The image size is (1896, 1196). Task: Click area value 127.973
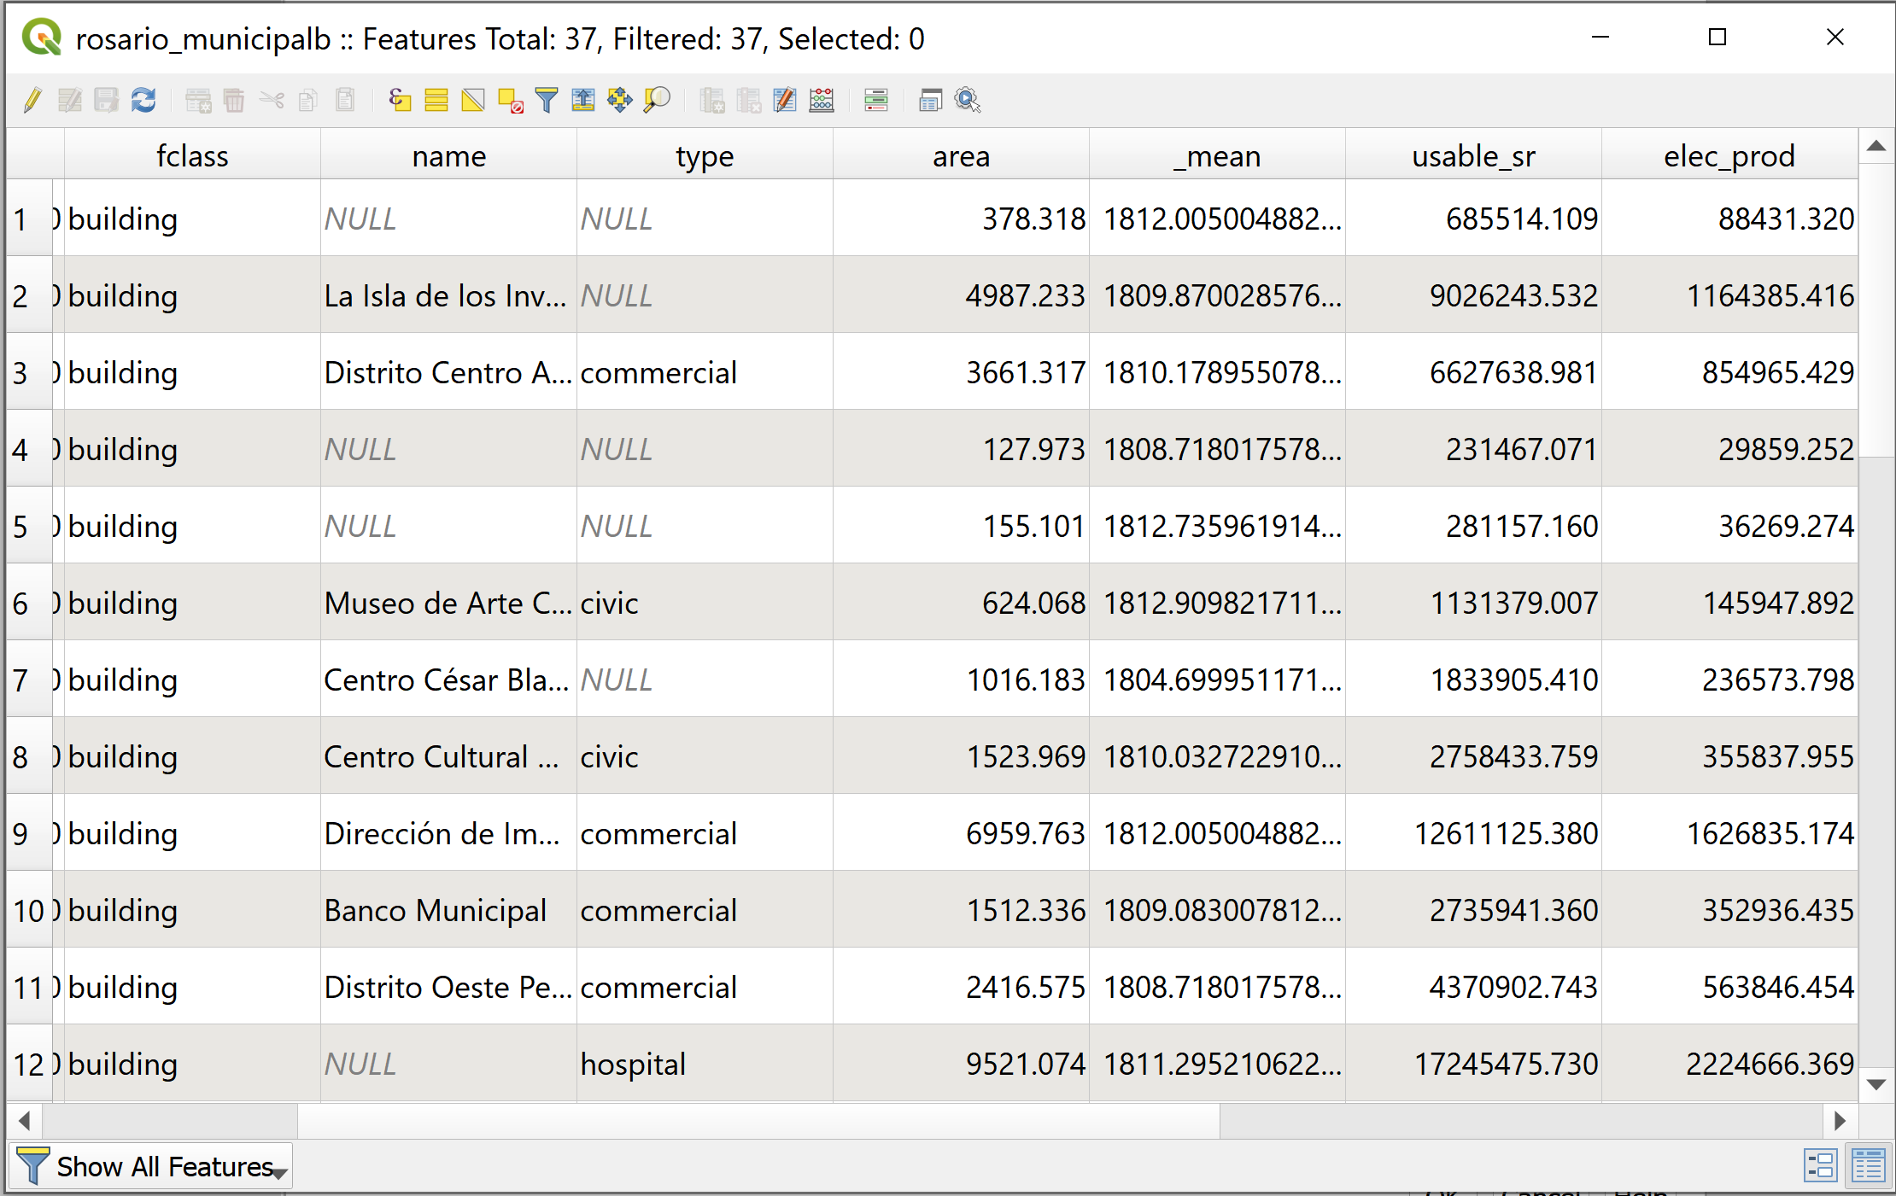point(961,449)
